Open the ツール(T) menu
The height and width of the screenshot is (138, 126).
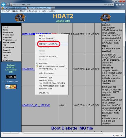(x=42, y=11)
